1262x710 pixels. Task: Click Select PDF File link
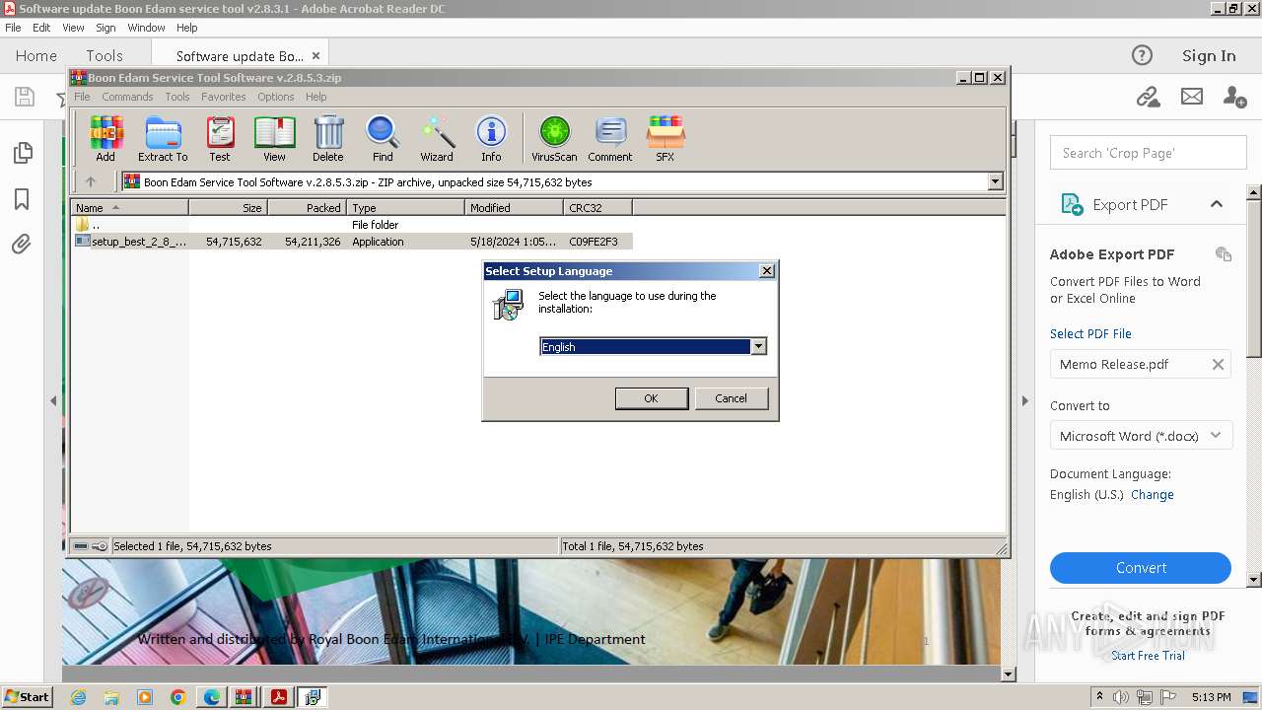pyautogui.click(x=1090, y=334)
